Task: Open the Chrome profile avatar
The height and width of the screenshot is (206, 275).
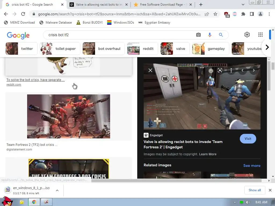Action: tap(260, 14)
